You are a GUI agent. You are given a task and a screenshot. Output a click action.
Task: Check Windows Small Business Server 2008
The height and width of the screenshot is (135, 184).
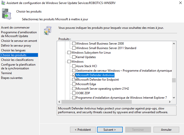pos(74,44)
